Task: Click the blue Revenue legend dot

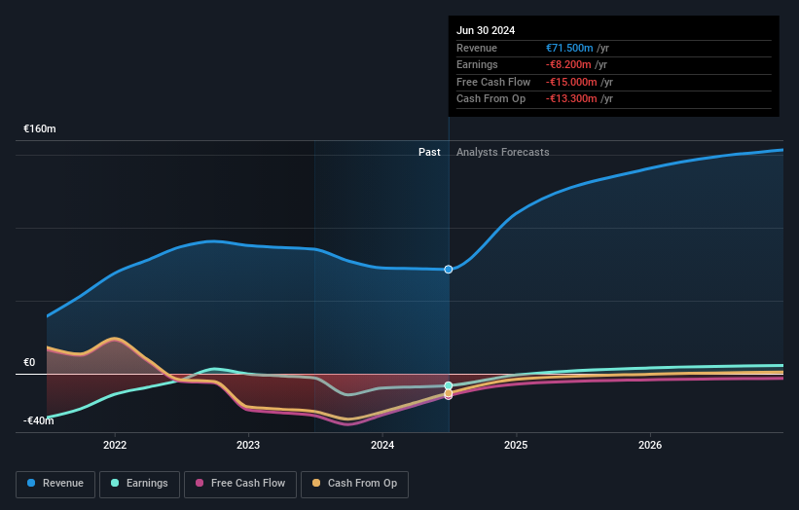Action: tap(31, 483)
